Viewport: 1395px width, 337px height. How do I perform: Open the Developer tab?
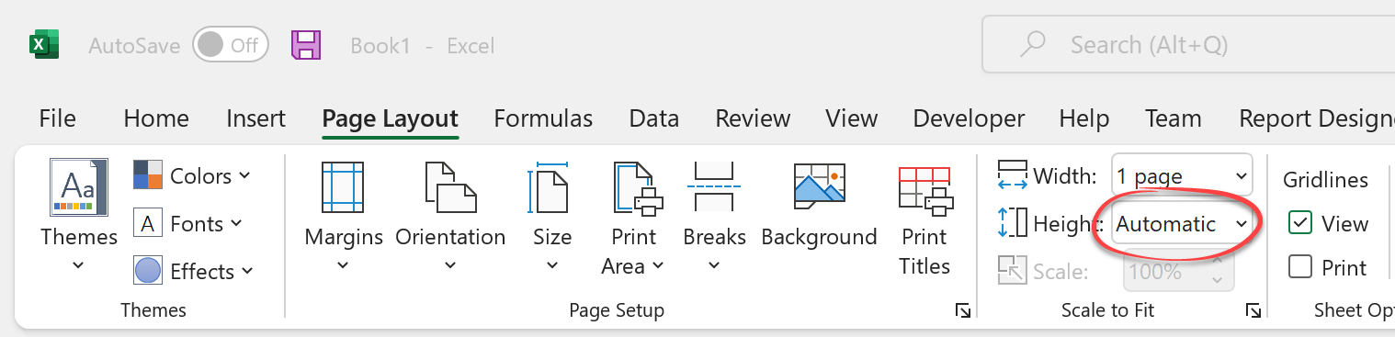[969, 118]
